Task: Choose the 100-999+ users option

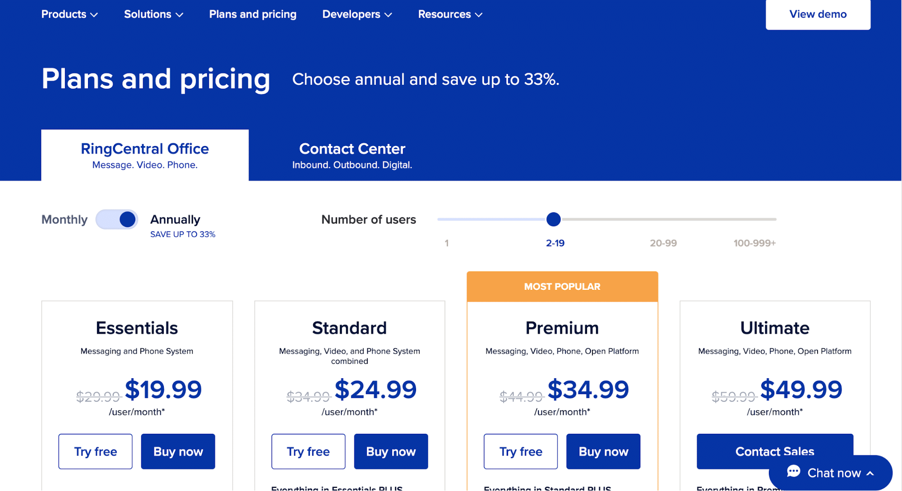Action: coord(754,243)
